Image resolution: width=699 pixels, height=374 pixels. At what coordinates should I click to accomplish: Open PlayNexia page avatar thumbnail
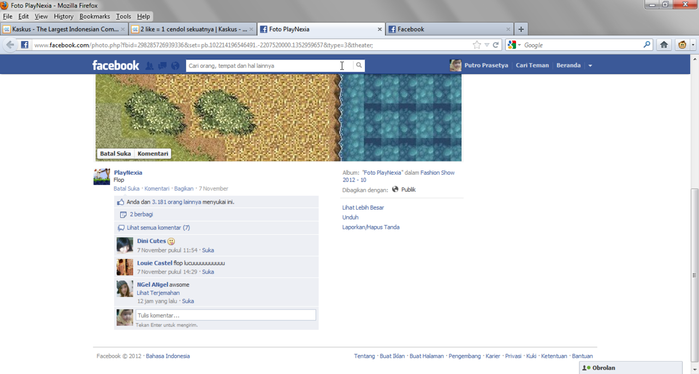tap(102, 177)
